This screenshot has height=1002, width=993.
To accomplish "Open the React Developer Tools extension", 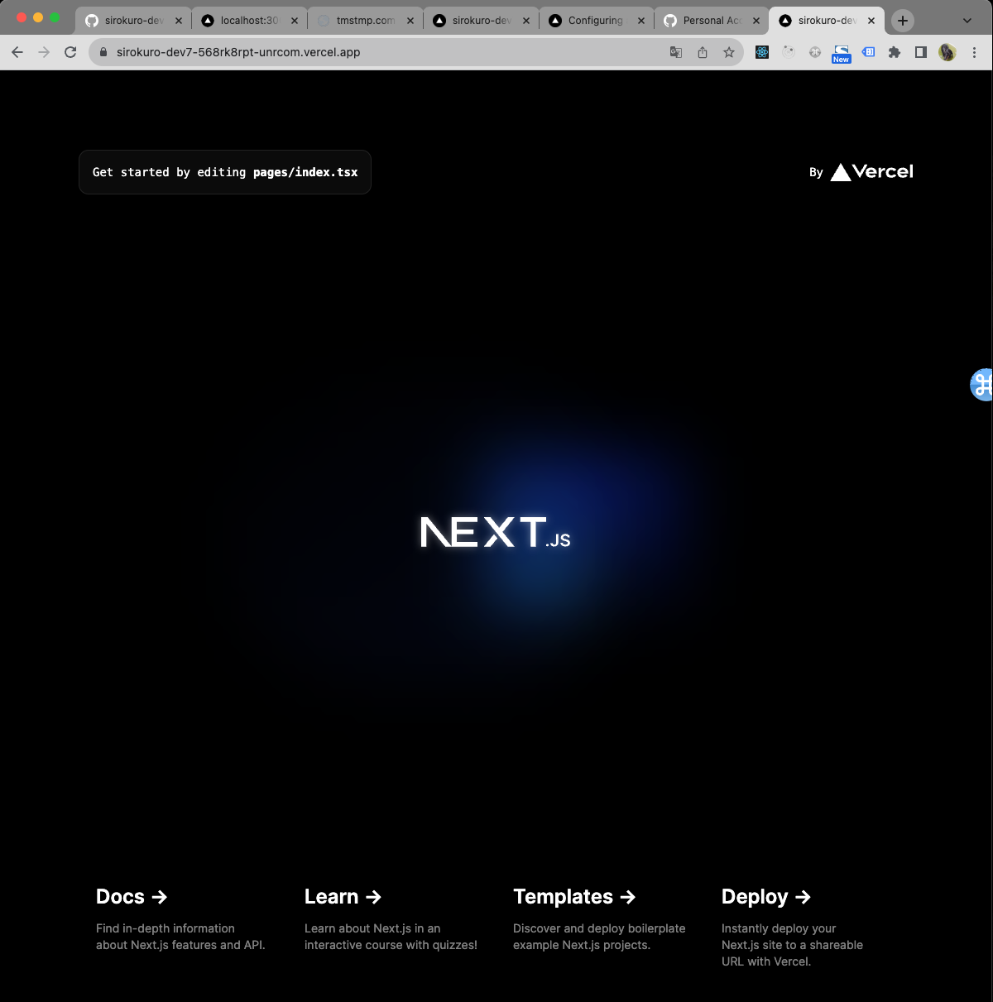I will click(x=762, y=52).
